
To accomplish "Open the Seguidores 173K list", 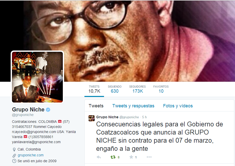I will click(137, 89).
